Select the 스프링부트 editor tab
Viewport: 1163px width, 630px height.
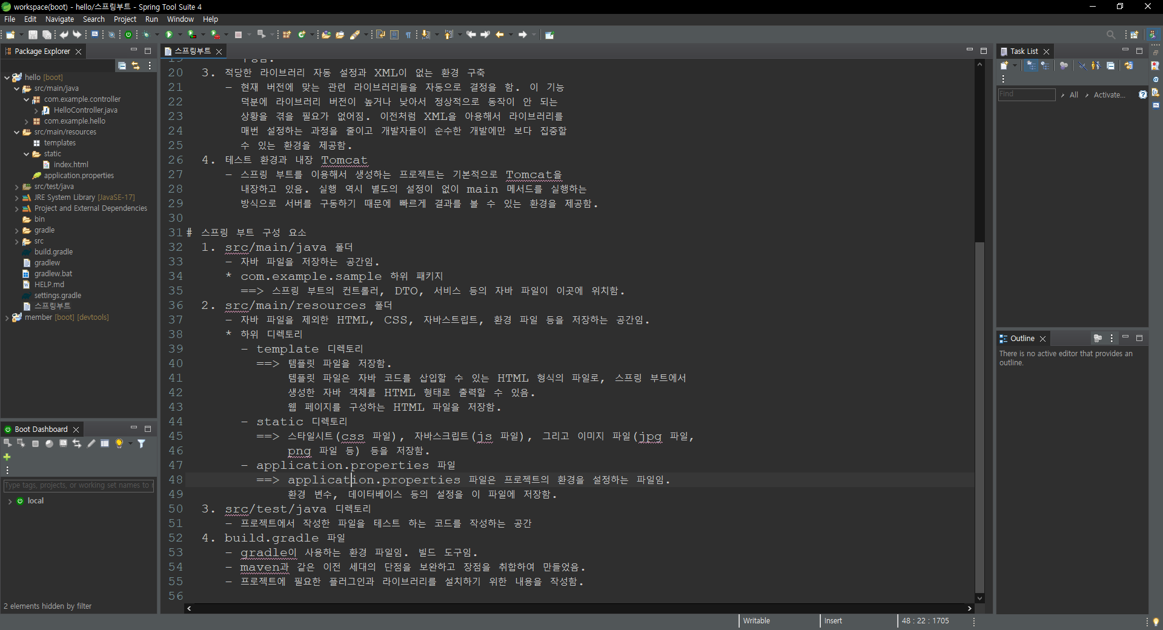click(193, 51)
